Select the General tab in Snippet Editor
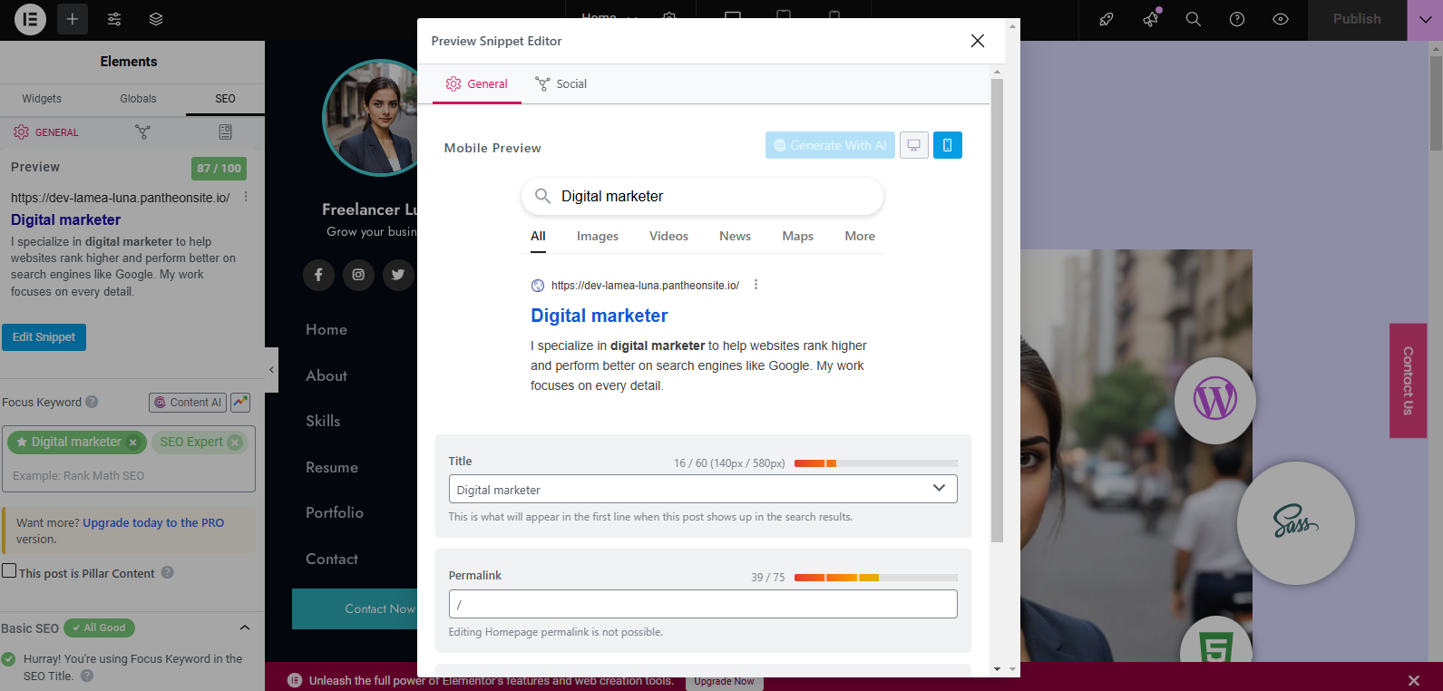1443x691 pixels. (477, 84)
